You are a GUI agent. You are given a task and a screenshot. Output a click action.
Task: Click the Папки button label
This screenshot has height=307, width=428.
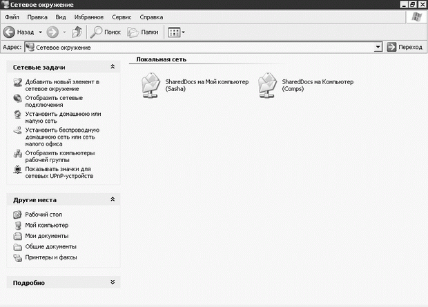(x=150, y=32)
